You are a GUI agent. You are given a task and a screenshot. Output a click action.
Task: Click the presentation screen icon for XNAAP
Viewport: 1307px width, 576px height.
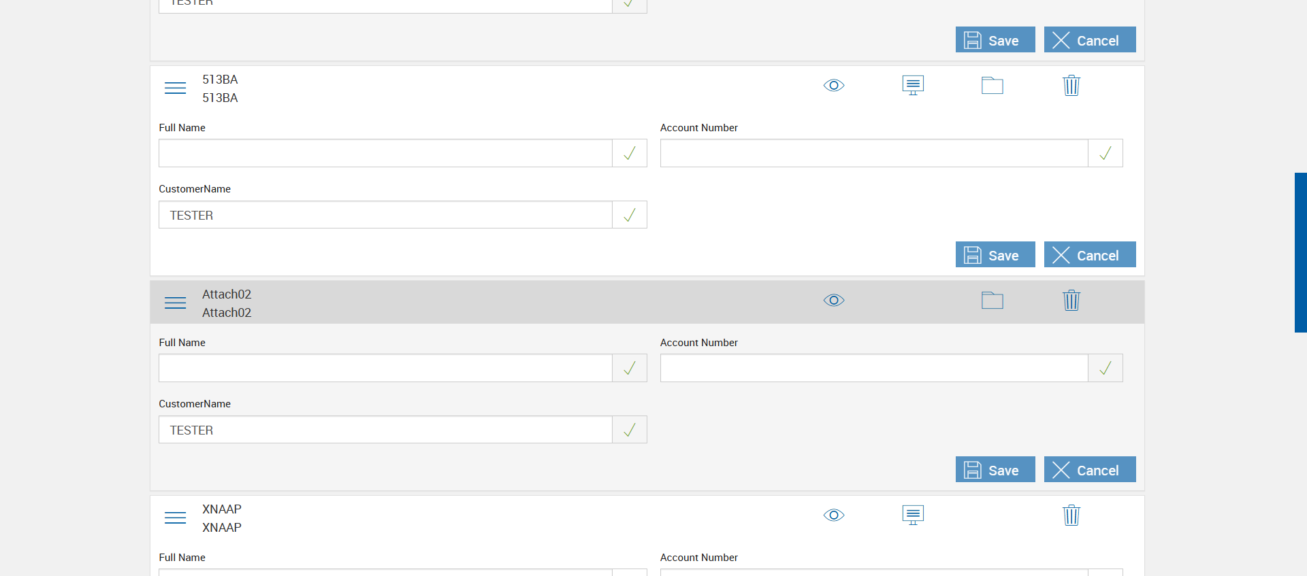[913, 515]
